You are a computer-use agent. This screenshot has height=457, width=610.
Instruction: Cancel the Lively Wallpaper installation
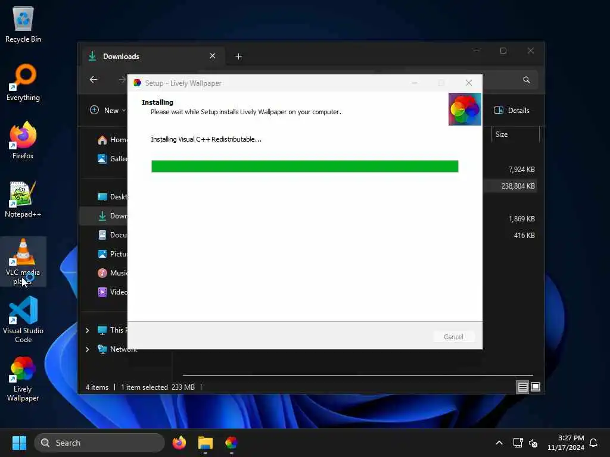pyautogui.click(x=453, y=337)
